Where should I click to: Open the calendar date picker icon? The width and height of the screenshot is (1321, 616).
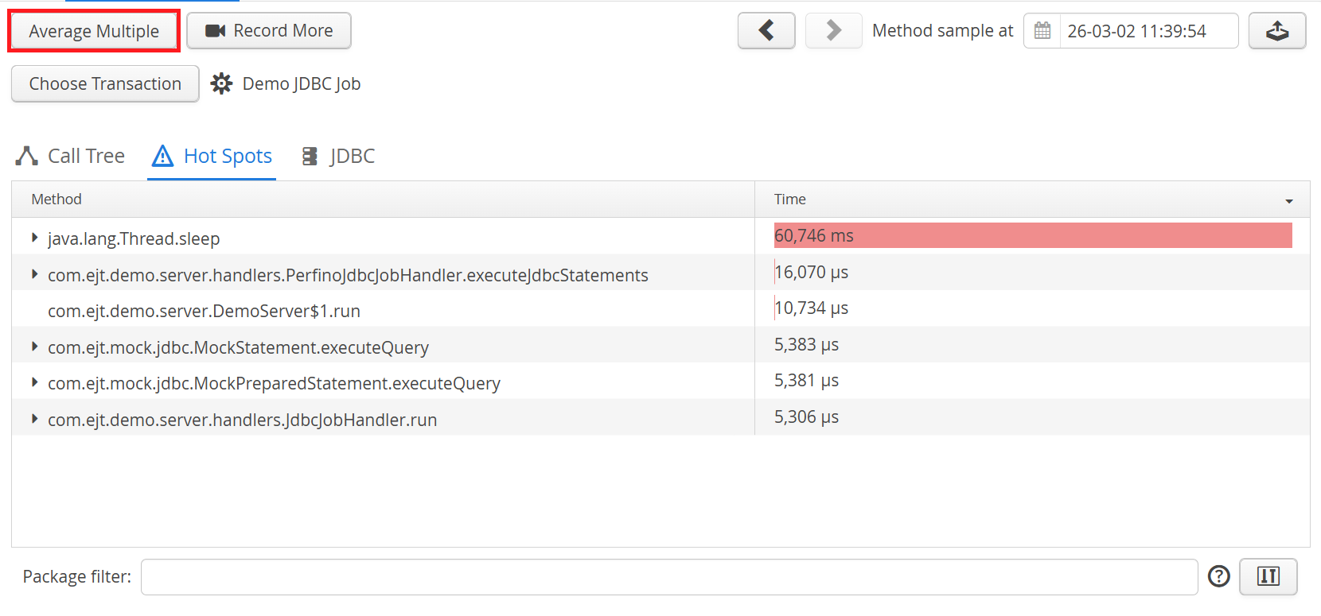(1042, 31)
